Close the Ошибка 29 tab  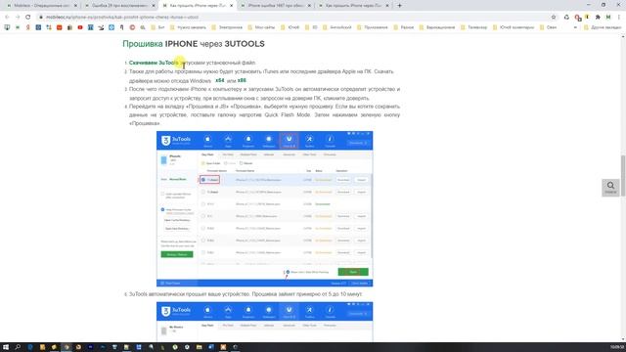154,6
